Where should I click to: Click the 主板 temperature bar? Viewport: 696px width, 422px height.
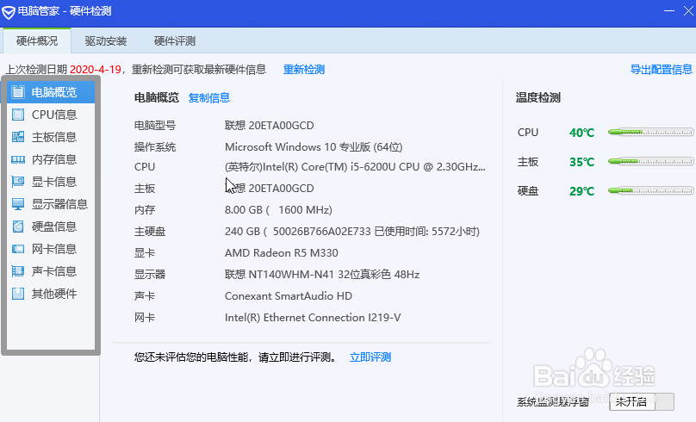(x=650, y=162)
